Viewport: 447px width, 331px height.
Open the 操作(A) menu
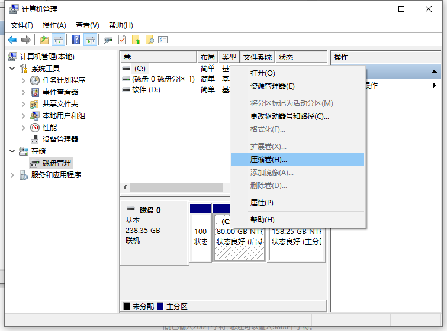[54, 25]
